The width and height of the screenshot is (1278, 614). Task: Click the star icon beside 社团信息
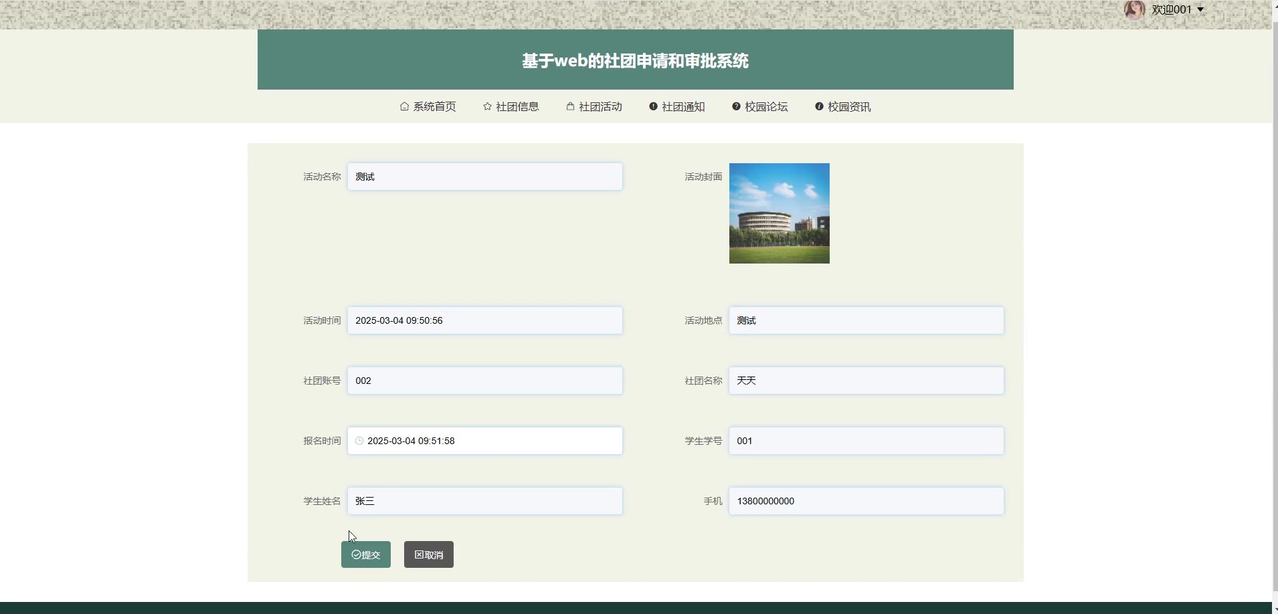[487, 106]
